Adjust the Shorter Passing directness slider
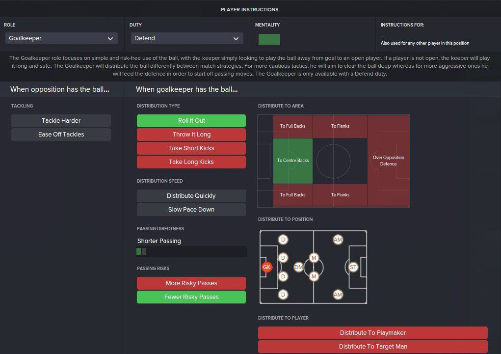 (191, 251)
